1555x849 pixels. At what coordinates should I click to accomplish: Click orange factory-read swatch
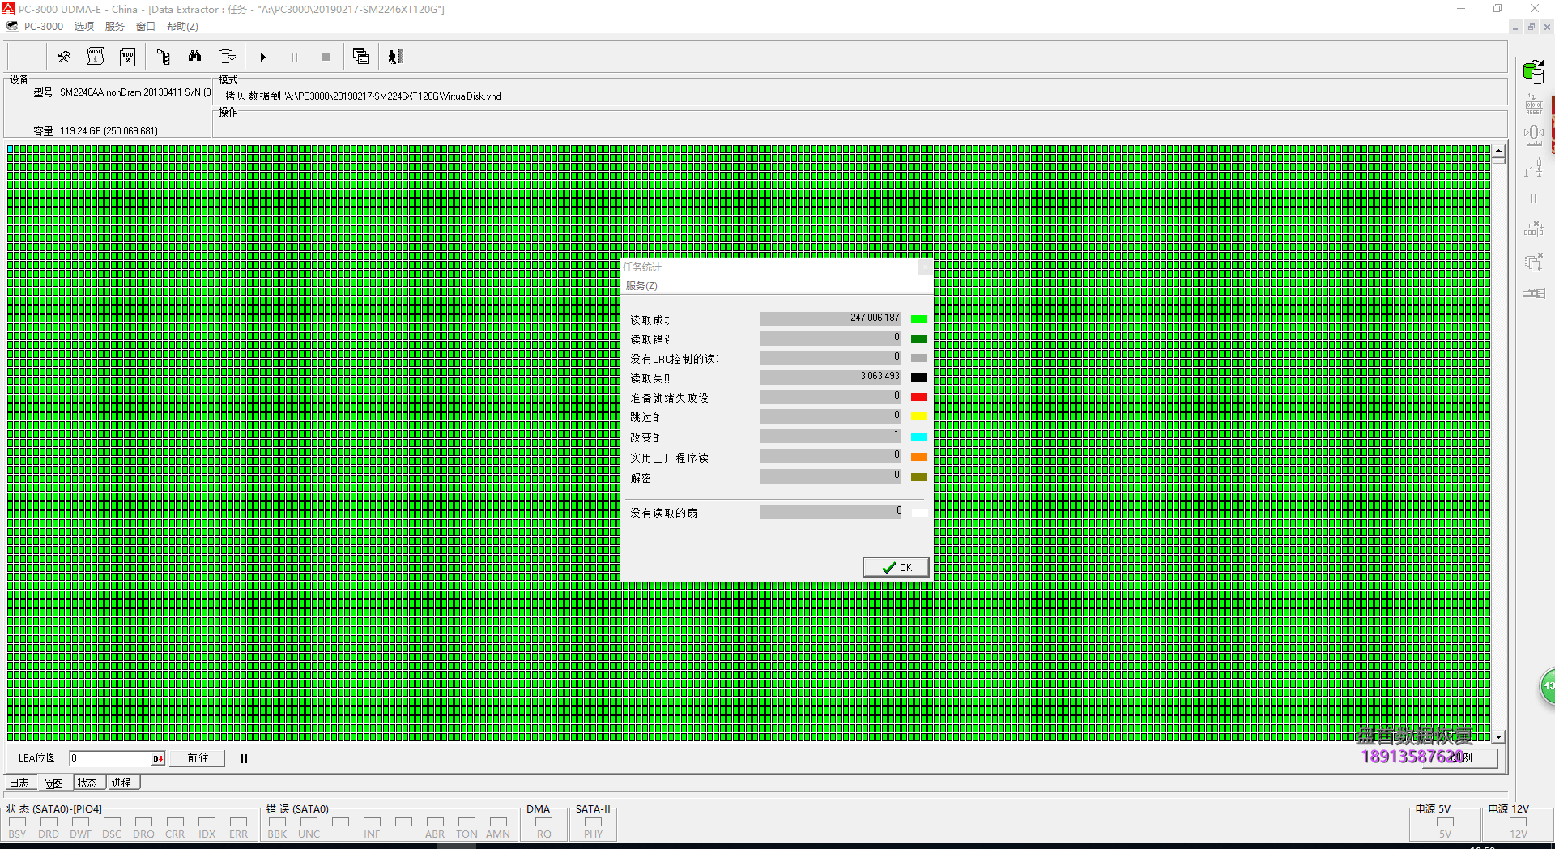pos(919,457)
